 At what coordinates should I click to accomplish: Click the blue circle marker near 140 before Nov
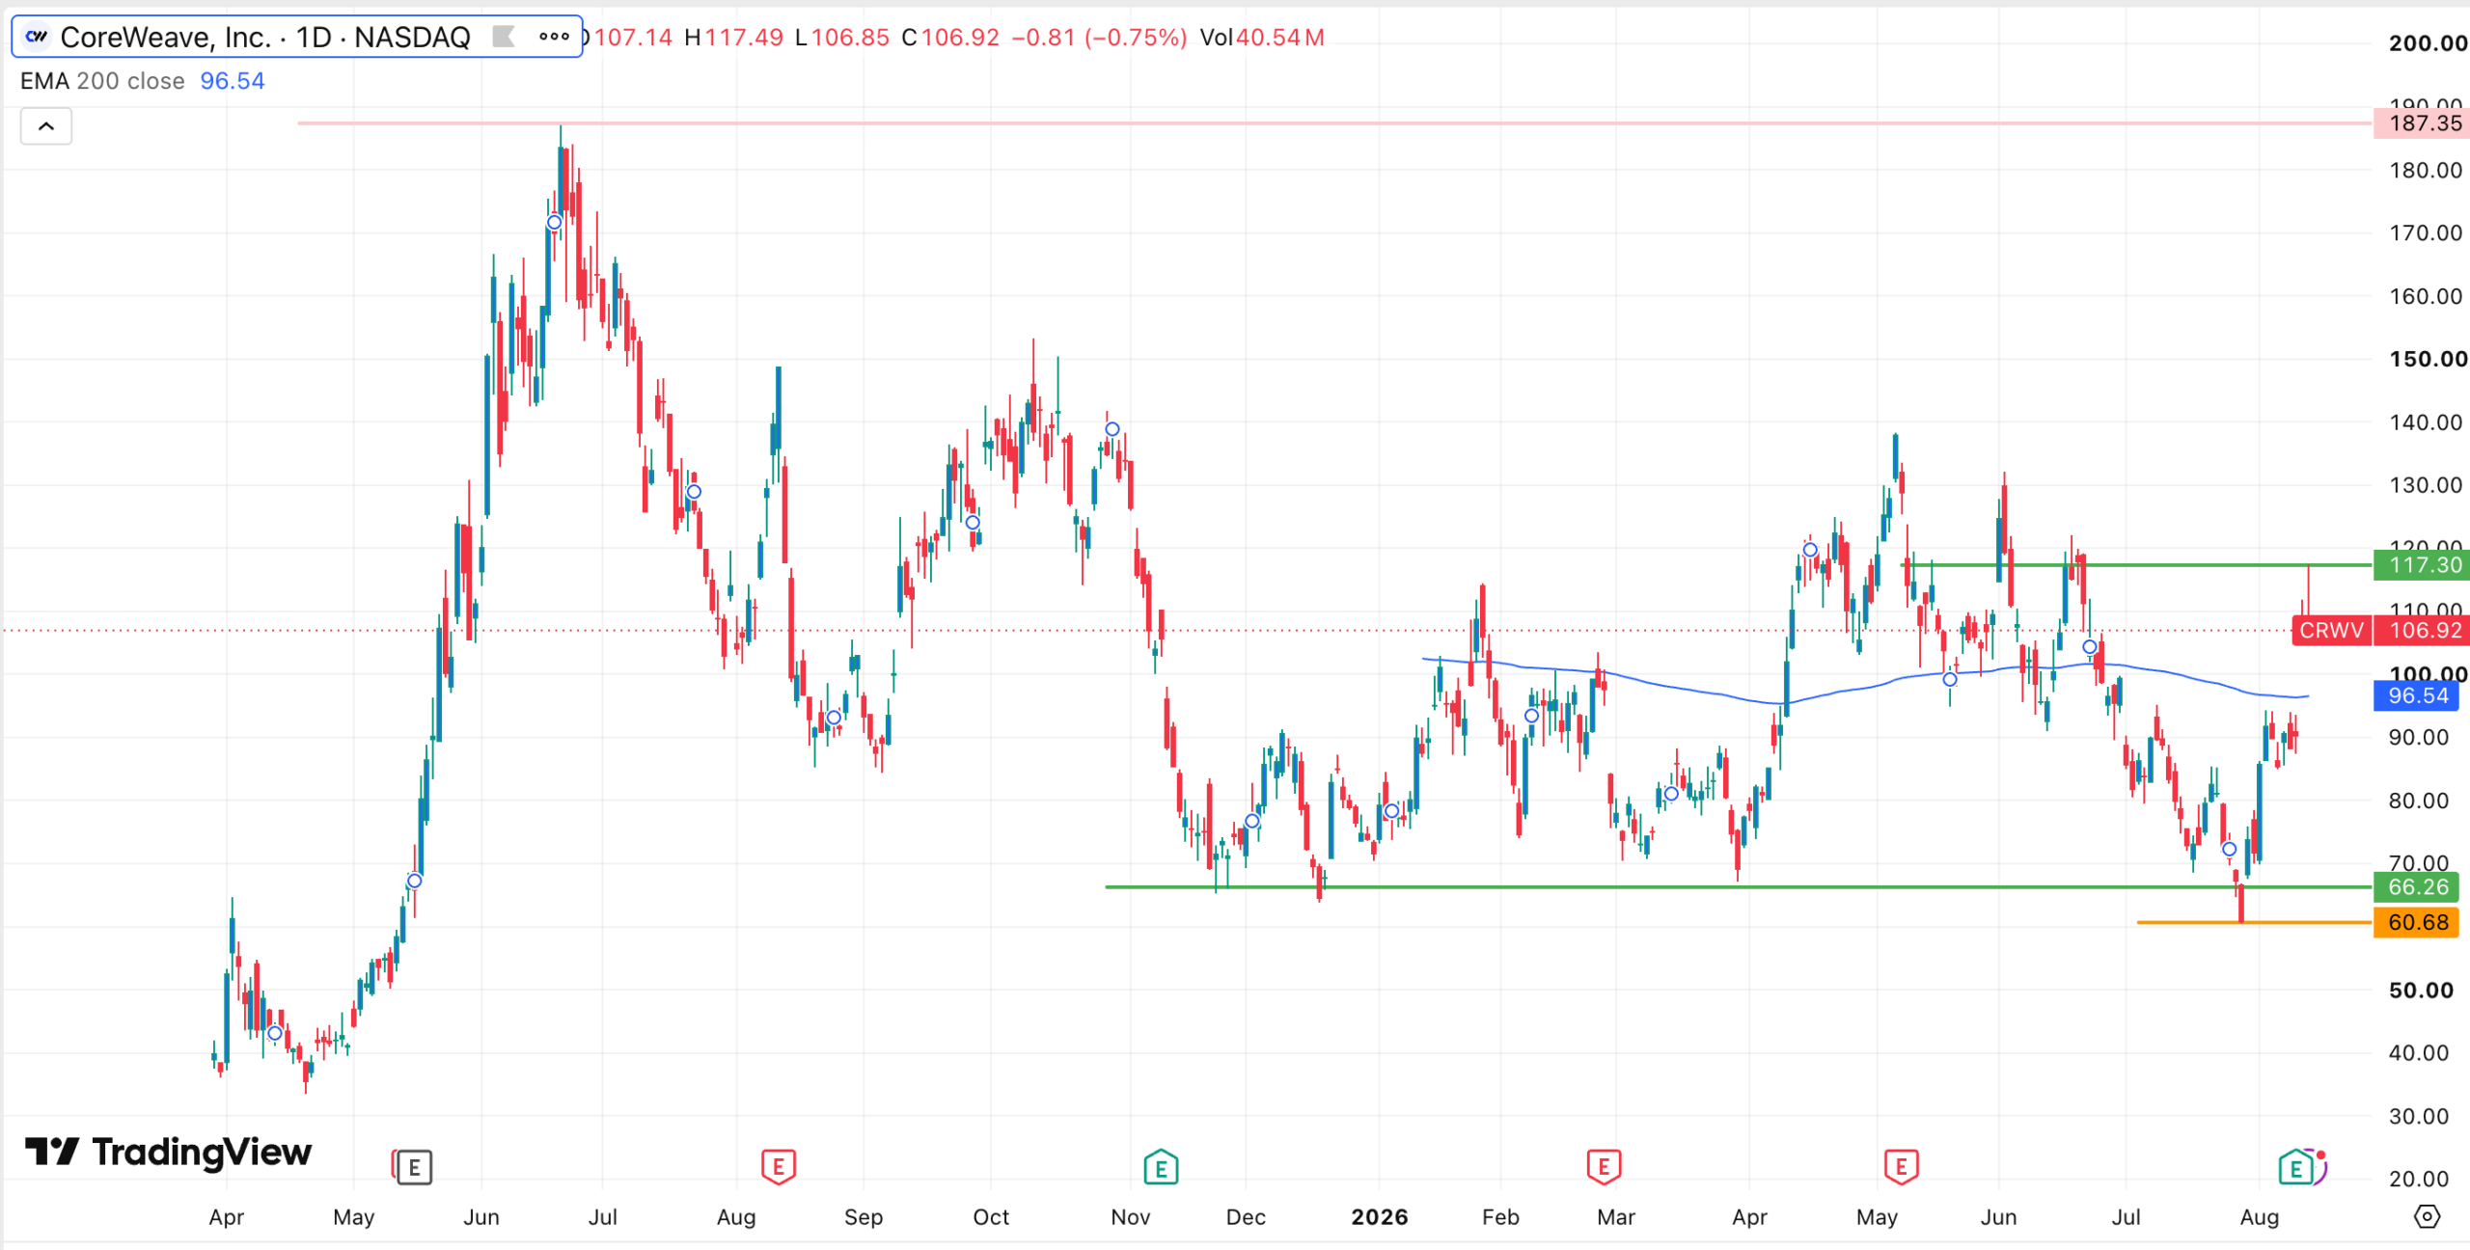click(x=1112, y=429)
